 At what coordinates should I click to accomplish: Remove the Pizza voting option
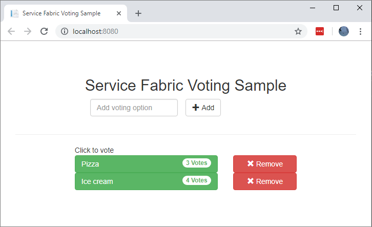[x=264, y=164]
